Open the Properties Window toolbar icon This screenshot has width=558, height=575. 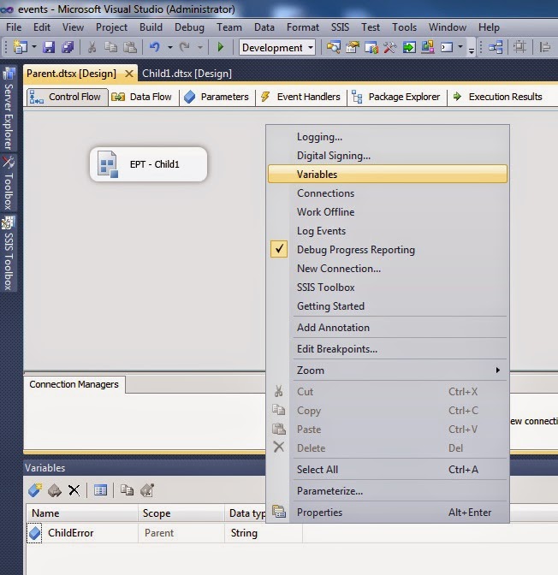tap(353, 47)
